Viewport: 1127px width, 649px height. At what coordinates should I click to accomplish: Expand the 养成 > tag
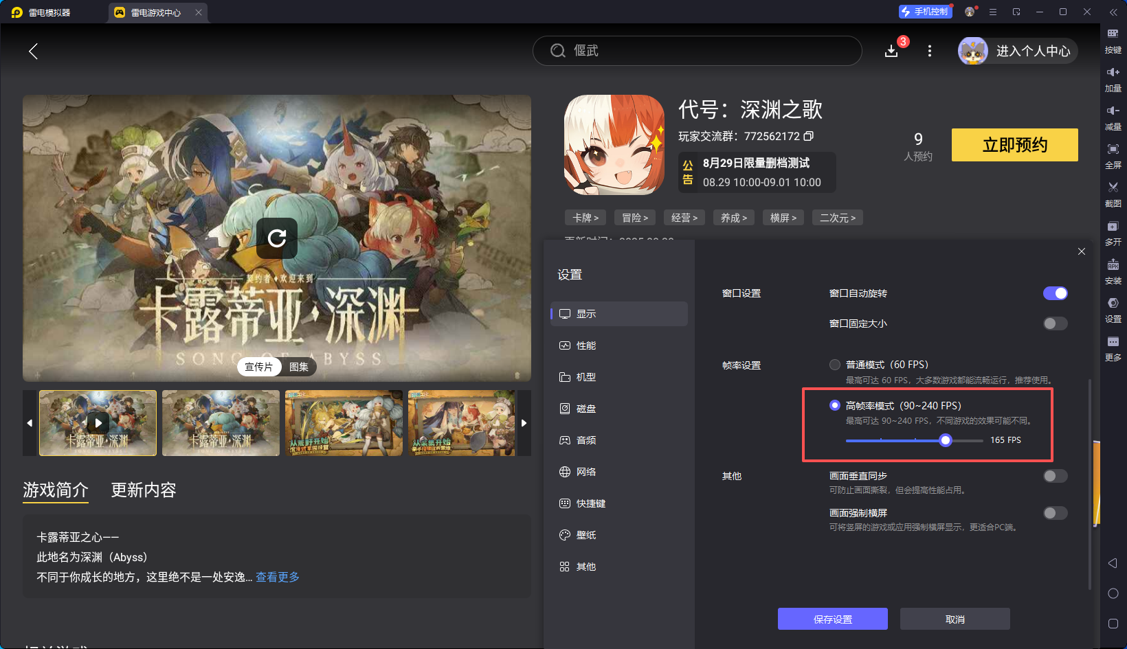click(734, 218)
